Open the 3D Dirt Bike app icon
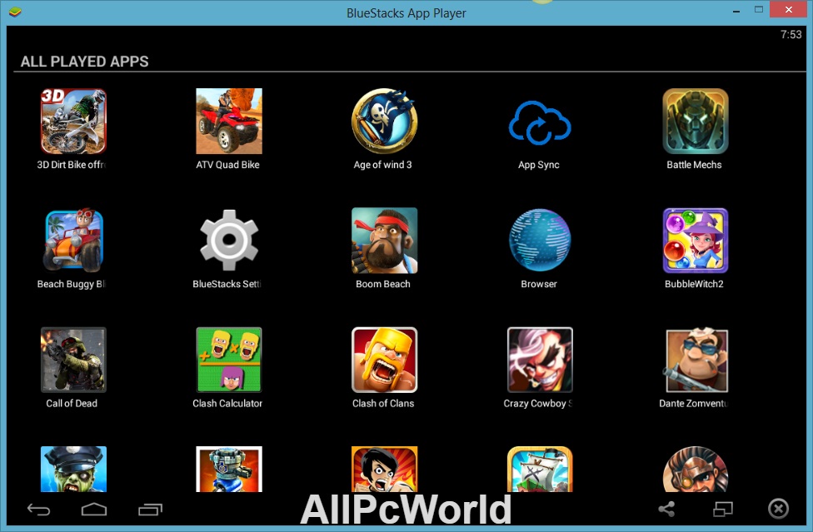This screenshot has height=532, width=813. (x=73, y=122)
